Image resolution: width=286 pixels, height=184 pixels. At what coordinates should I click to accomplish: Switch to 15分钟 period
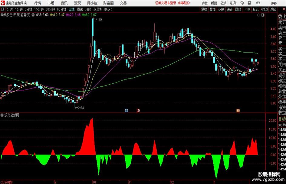click(39, 9)
